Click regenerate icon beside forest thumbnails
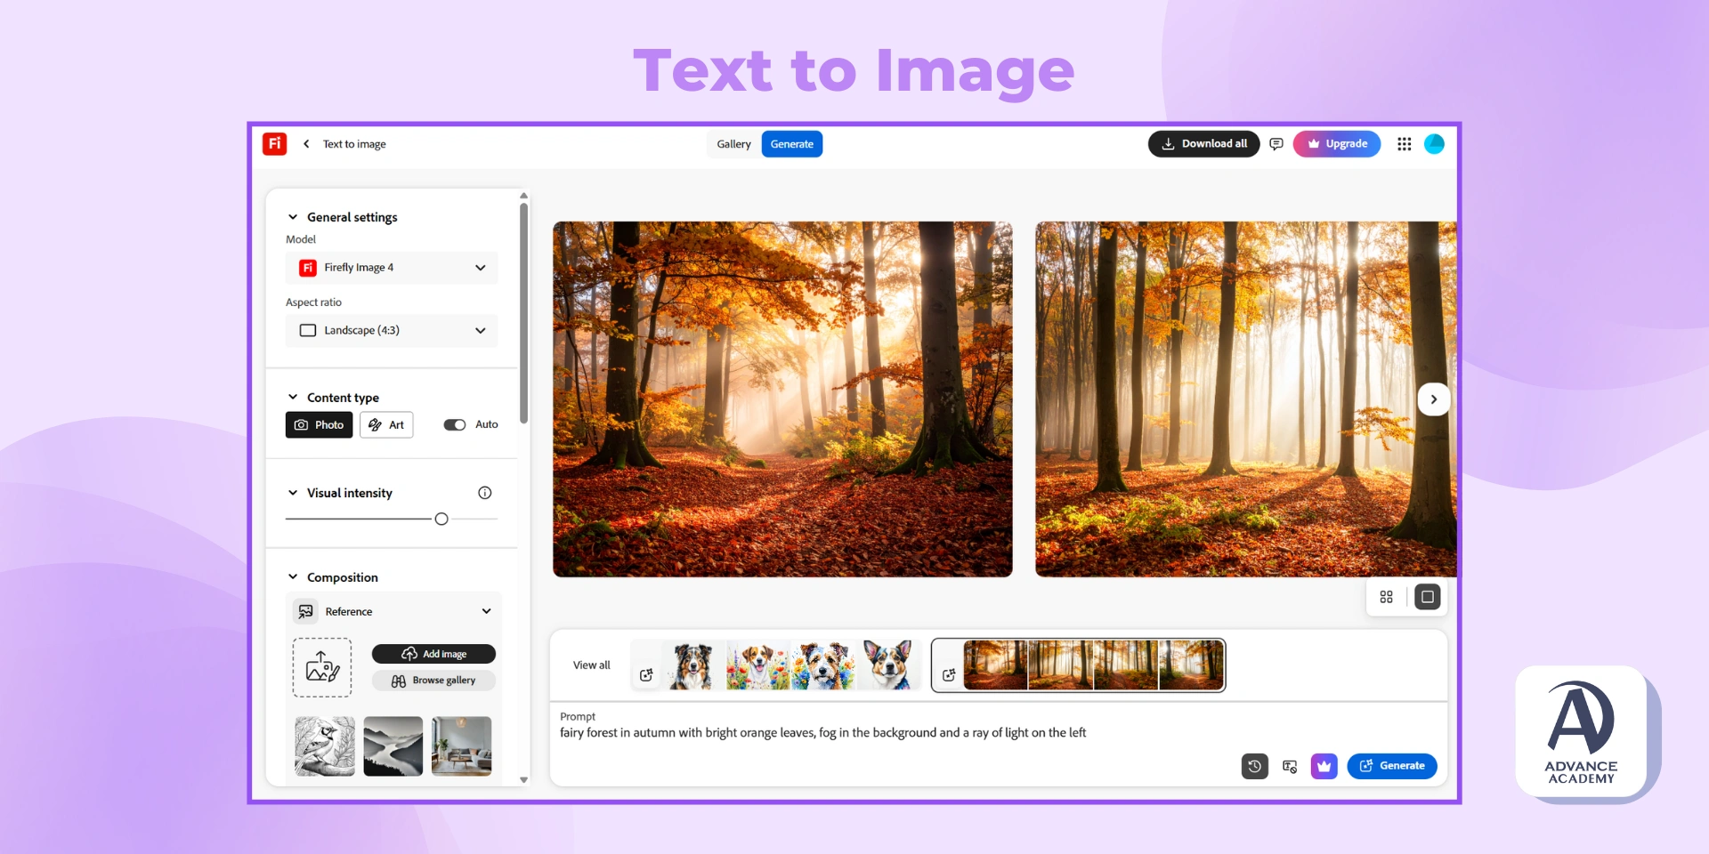This screenshot has height=854, width=1709. pyautogui.click(x=949, y=675)
